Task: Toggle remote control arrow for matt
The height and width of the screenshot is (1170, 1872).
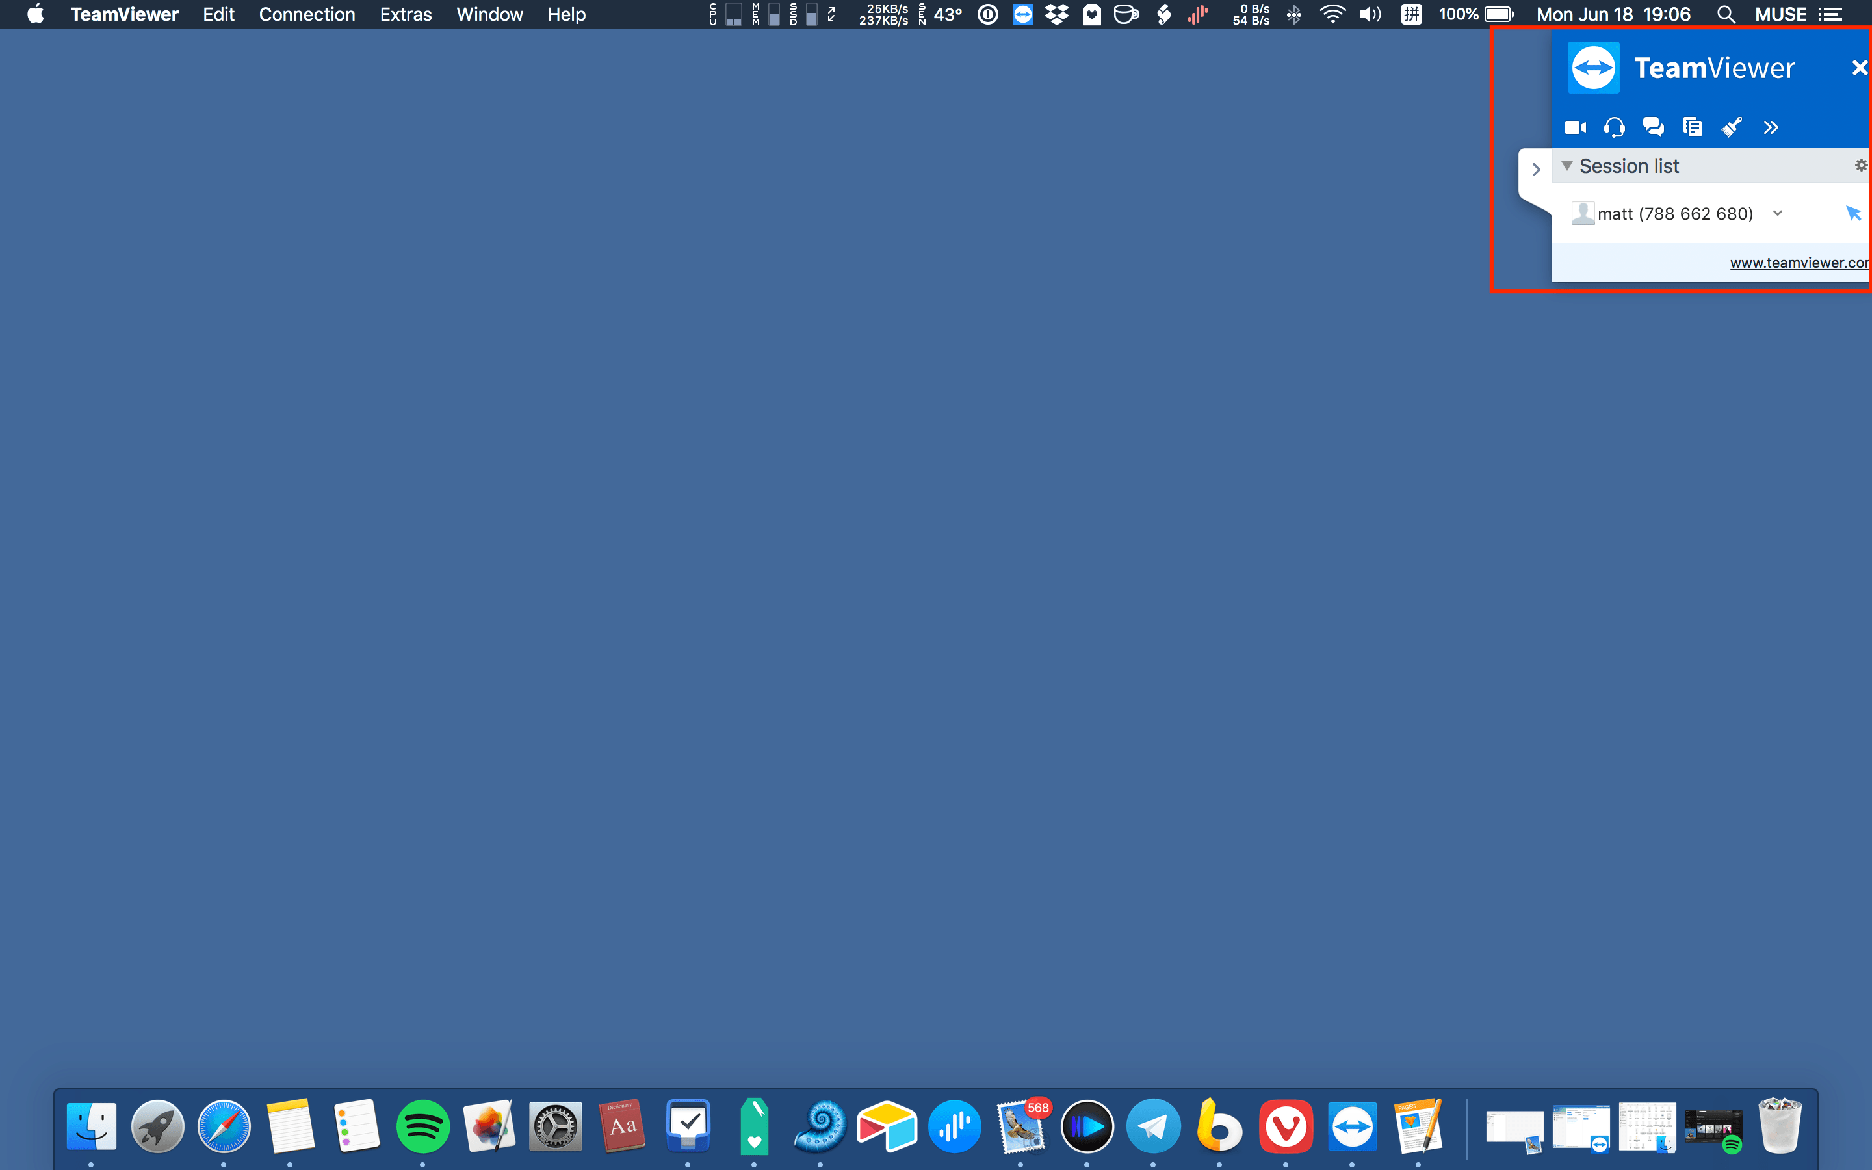Action: coord(1853,213)
